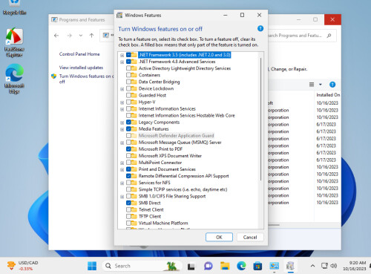This screenshot has height=274, width=371.
Task: Click Turn Windows features on or off link
Action: tap(86, 79)
